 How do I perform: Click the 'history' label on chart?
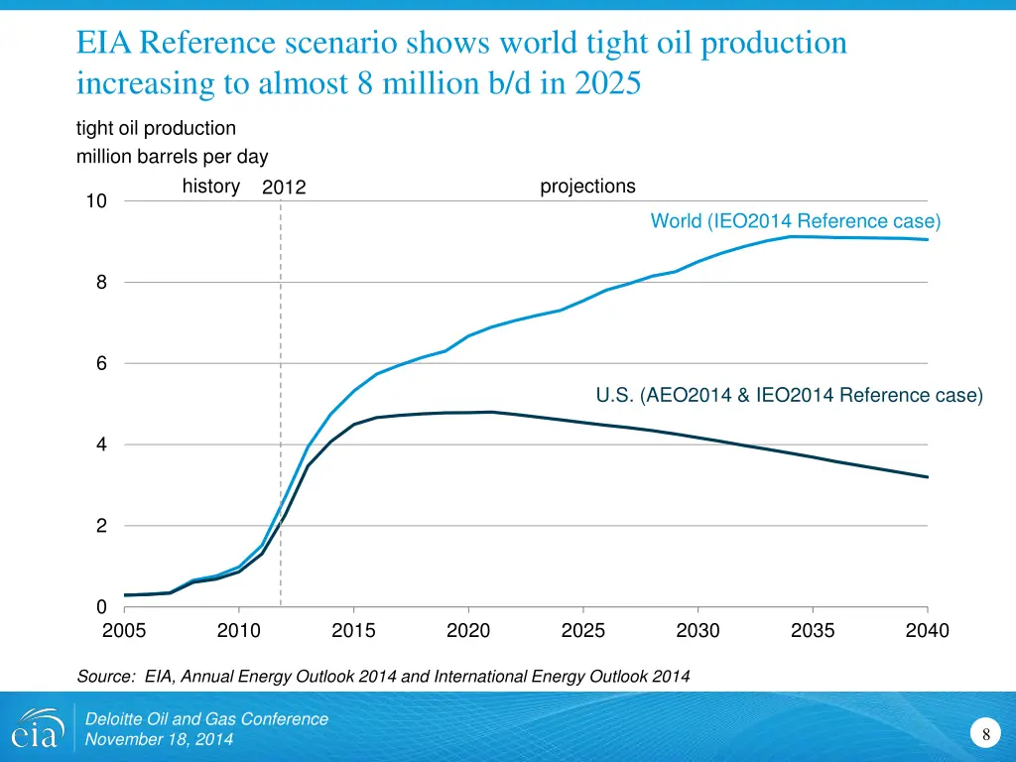210,187
